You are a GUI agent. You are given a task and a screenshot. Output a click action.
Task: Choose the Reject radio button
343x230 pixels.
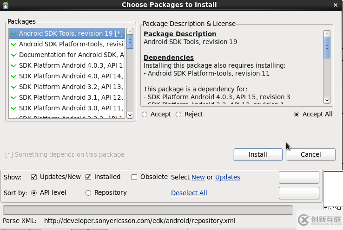click(x=178, y=115)
